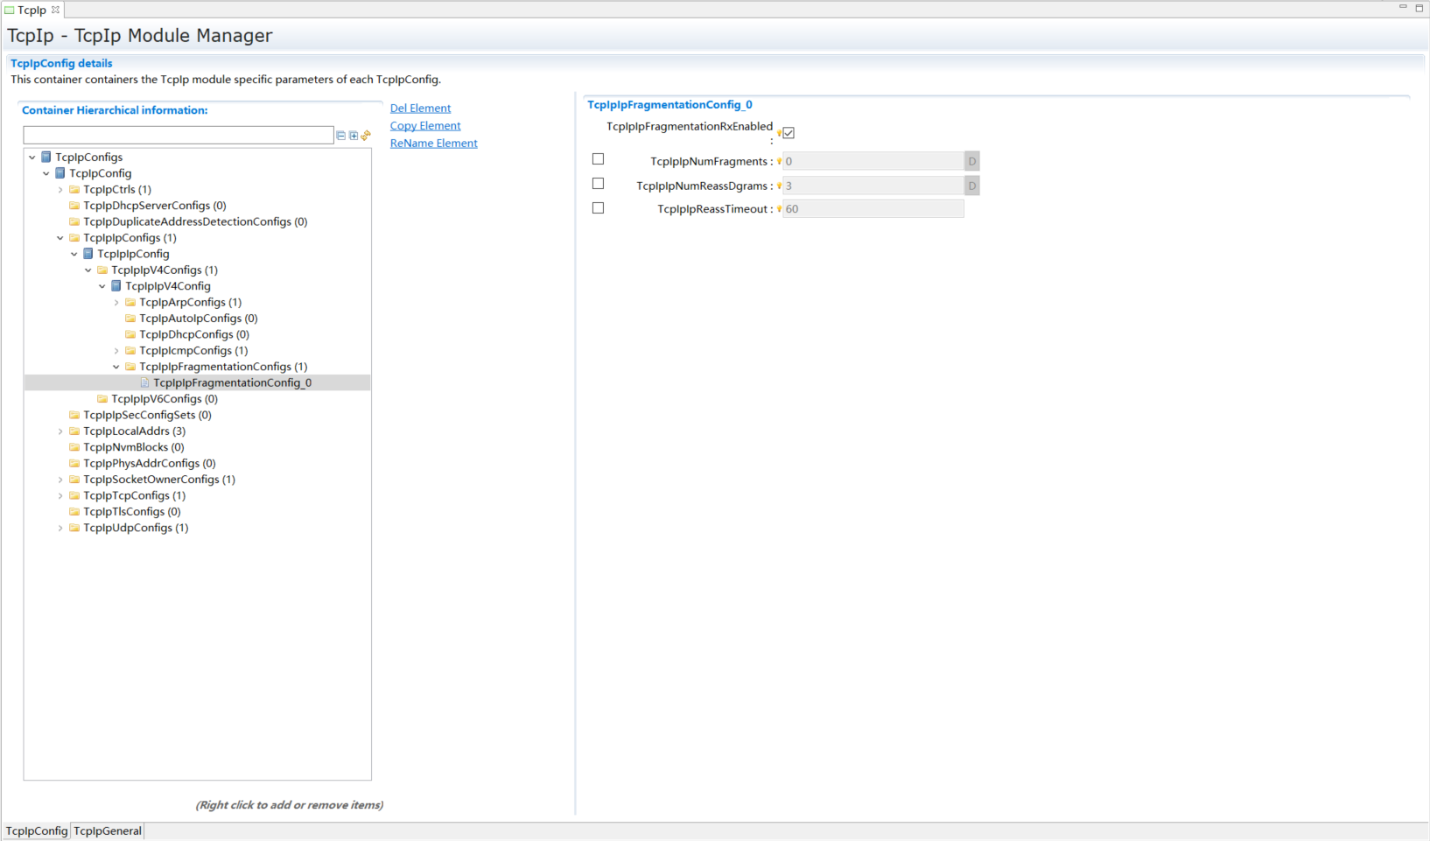Click the lightbulb hint next to TcpIpIpNumFragments
The height and width of the screenshot is (841, 1430).
(x=779, y=162)
